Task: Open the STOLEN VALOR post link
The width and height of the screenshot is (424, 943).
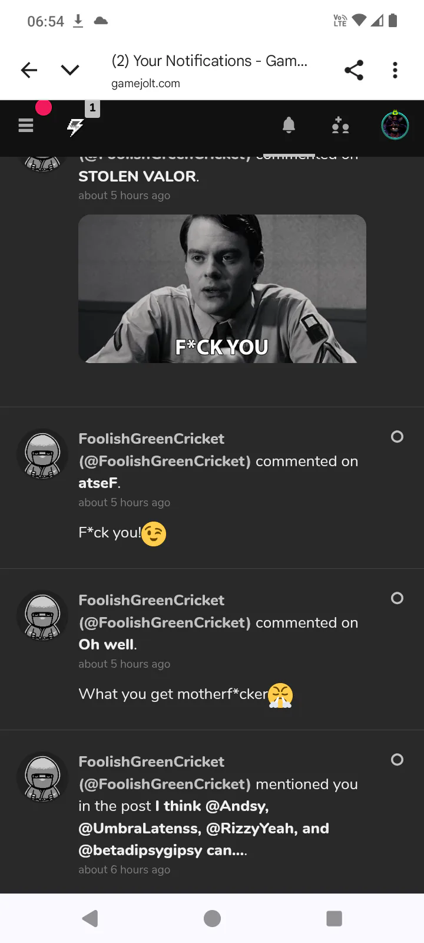Action: (x=137, y=176)
